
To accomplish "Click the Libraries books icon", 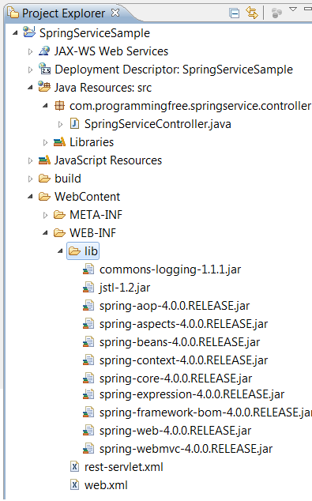I will click(59, 141).
